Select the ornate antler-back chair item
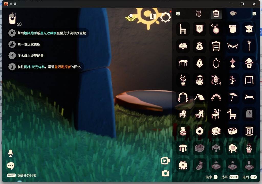 [216, 114]
